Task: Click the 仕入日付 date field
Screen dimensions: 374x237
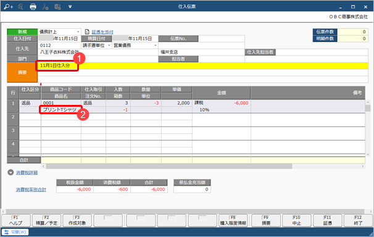Action: pos(59,39)
